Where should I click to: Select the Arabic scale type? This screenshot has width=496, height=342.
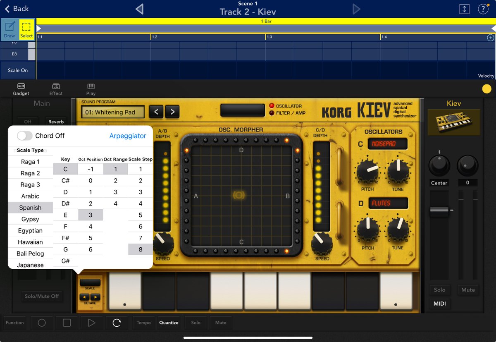(30, 196)
